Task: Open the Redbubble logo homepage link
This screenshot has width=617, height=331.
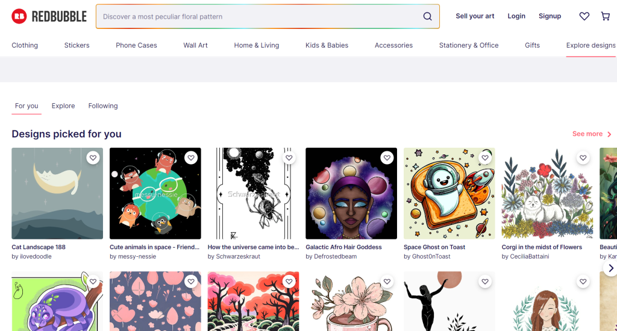Action: pyautogui.click(x=49, y=16)
